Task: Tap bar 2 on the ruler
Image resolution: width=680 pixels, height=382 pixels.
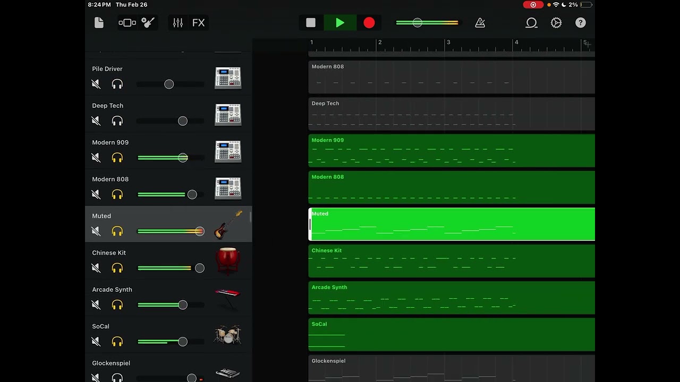Action: (x=379, y=42)
